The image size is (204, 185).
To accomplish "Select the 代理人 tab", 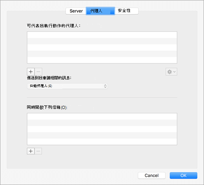I will 100,11.
